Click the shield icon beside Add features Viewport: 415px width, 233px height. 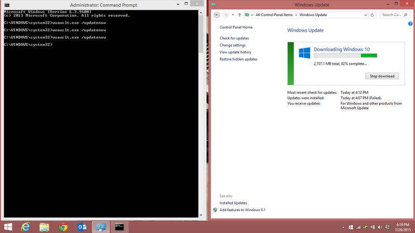tap(215, 210)
